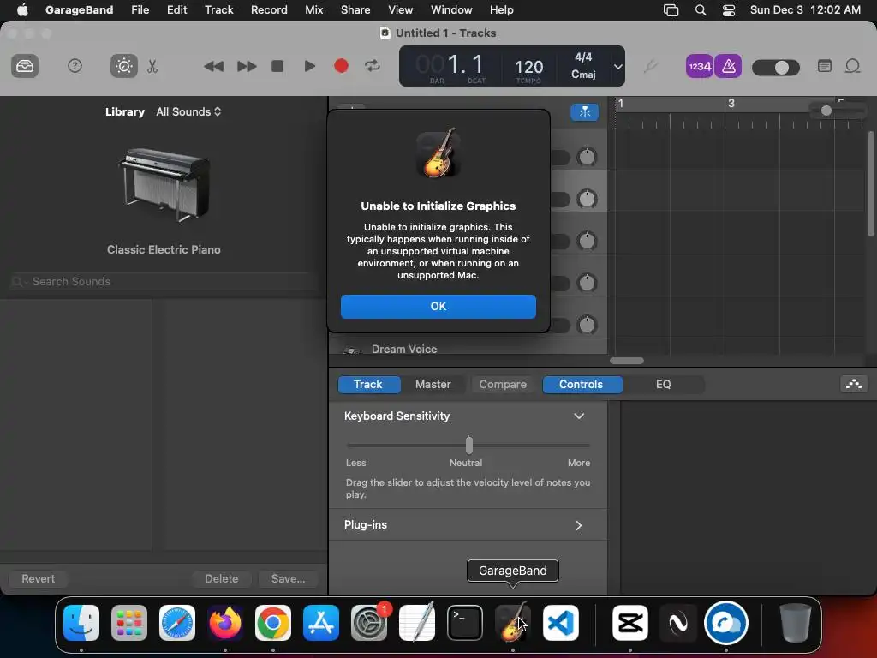
Task: Open the LCD display mode dropdown arrow
Action: tap(617, 67)
